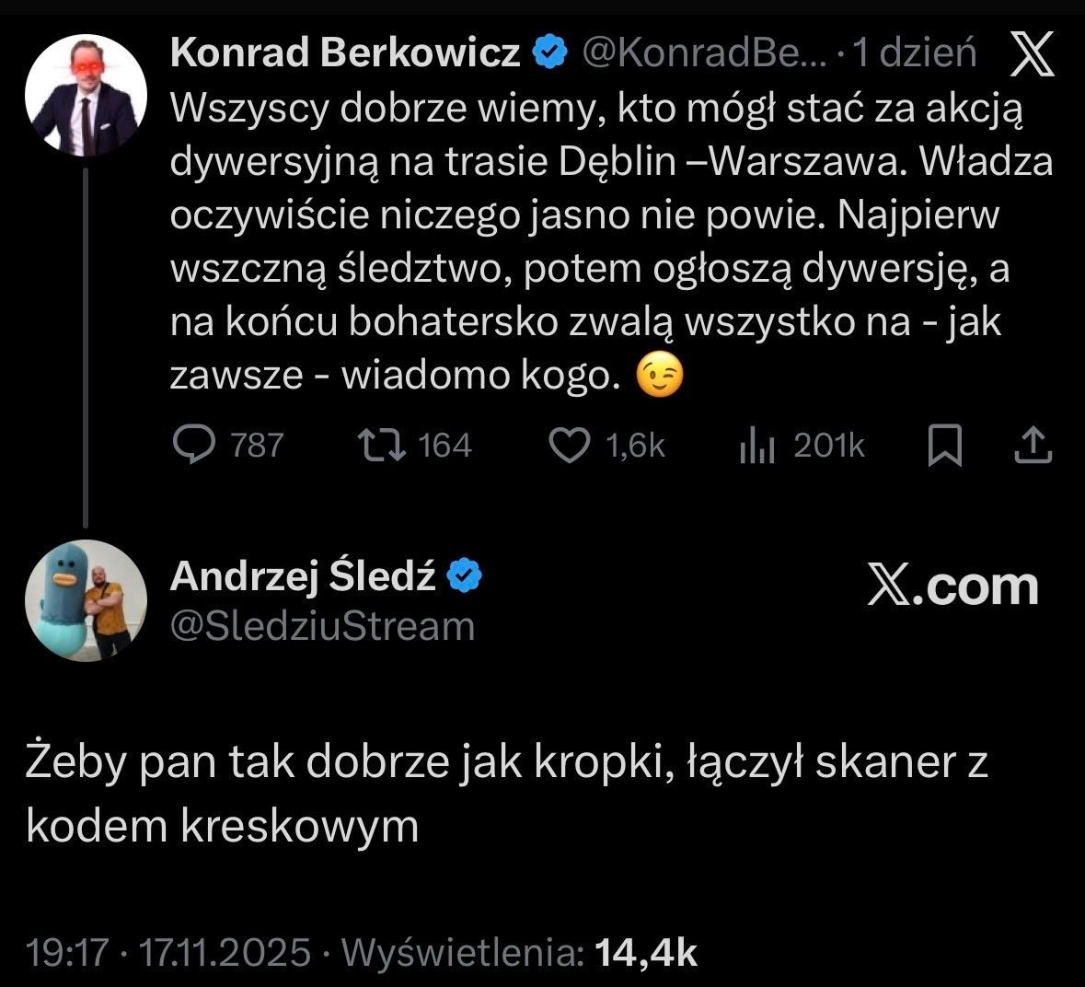Click the X logo in the top right
Screen dimensions: 1085x987
click(x=1033, y=57)
